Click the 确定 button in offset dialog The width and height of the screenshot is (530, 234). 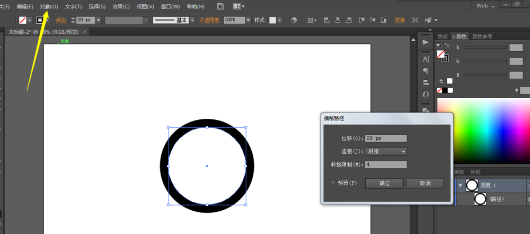point(384,183)
